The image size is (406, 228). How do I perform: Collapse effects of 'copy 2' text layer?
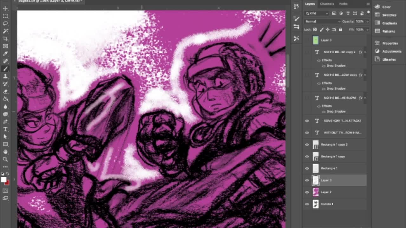[x=365, y=52]
